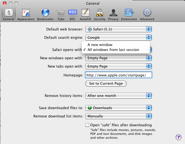Open the Default web browser dropdown
Viewport: 185px width, 144px height.
pos(118,29)
